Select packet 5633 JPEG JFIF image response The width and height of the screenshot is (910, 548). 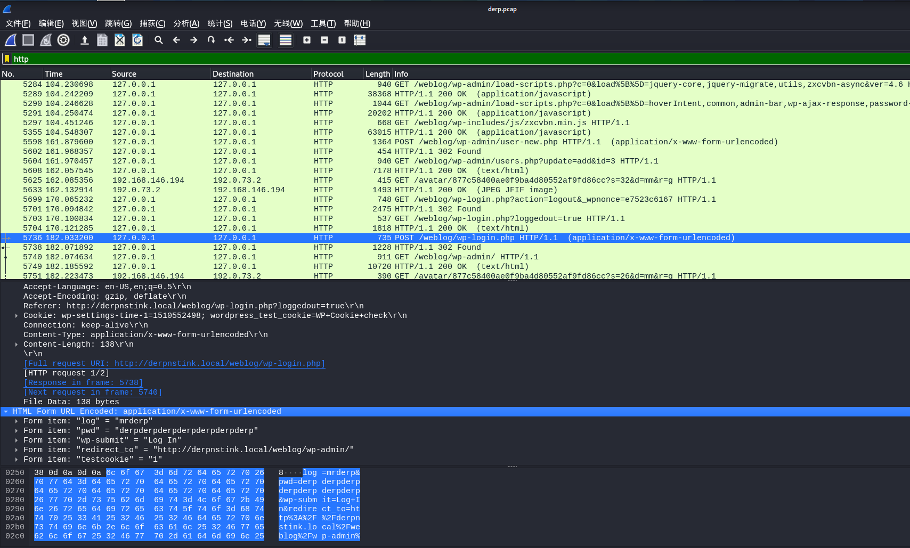[455, 190]
